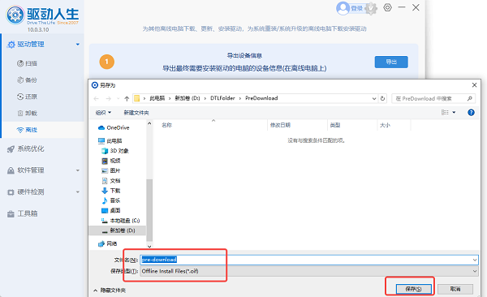Screen dimensions: 487x297
Task: Sort by 类型 column header
Action: pos(335,125)
